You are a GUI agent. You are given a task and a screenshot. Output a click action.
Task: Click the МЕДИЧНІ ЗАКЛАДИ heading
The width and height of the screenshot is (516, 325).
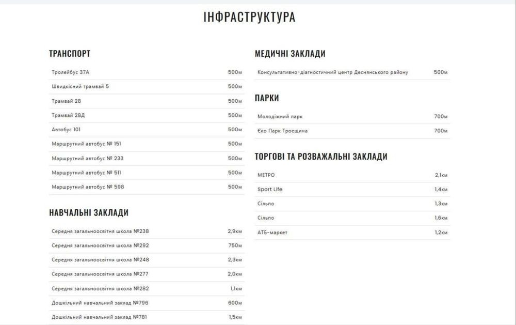(290, 54)
